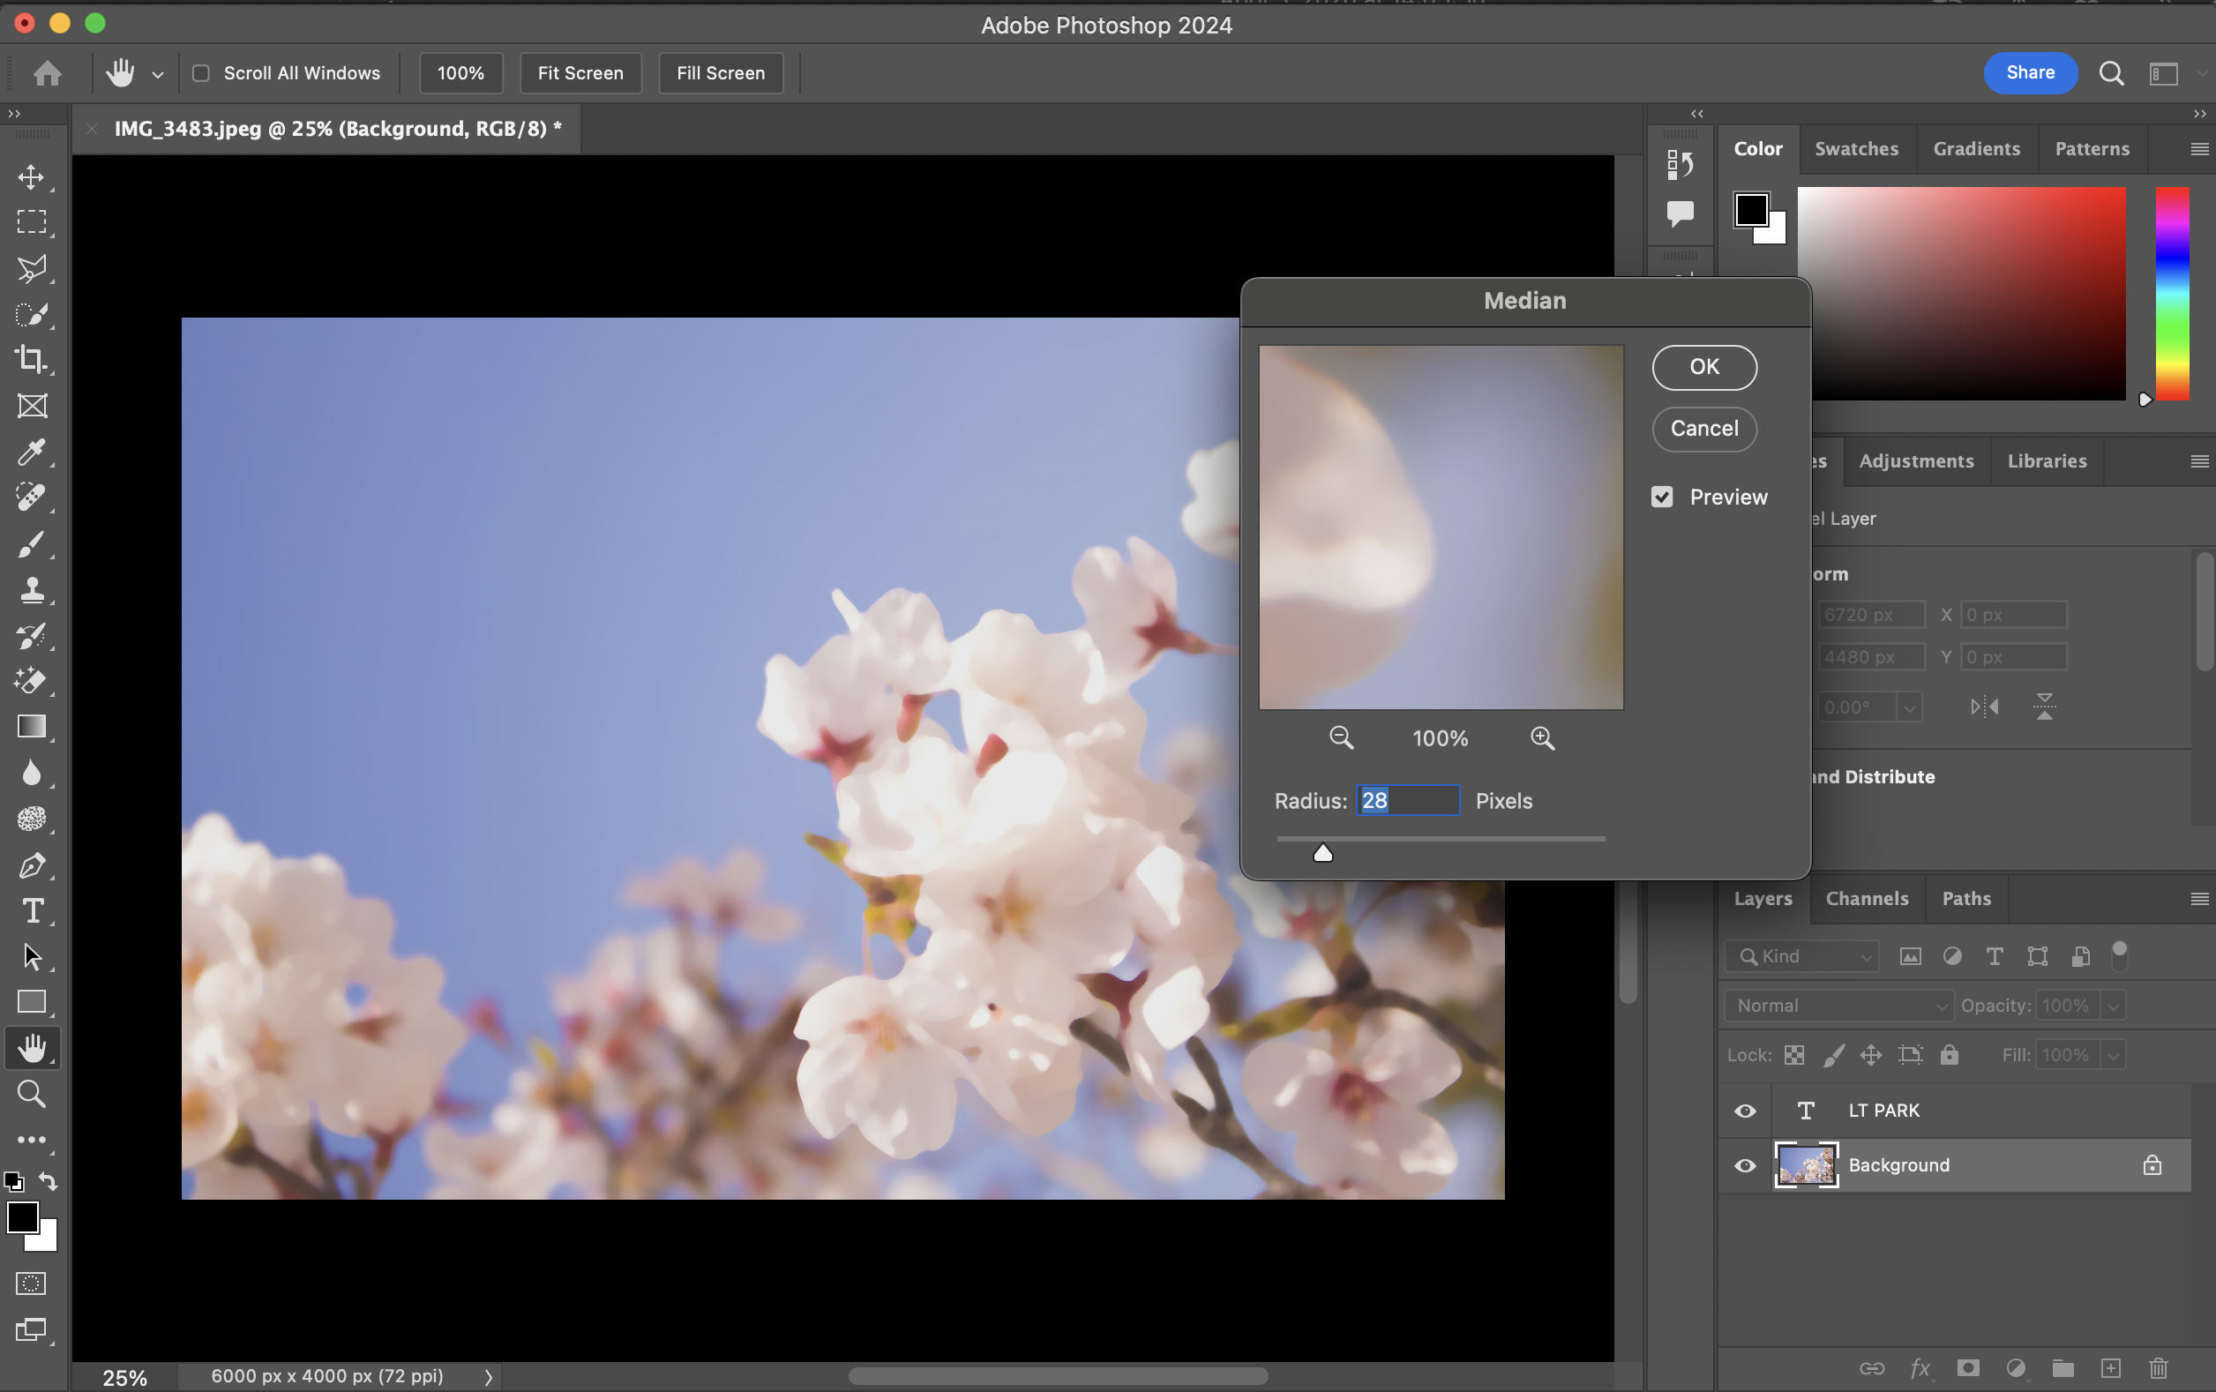The height and width of the screenshot is (1392, 2216).
Task: Select the Clone Stamp tool
Action: [x=31, y=590]
